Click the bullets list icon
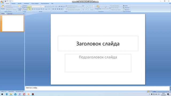 (53, 6)
